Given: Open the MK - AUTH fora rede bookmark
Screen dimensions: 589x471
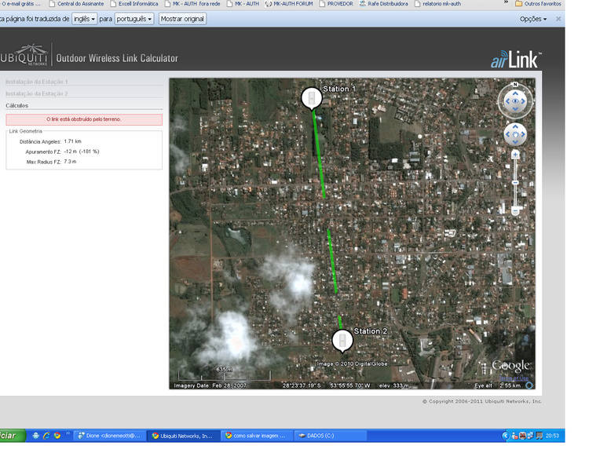Looking at the screenshot, I should click(x=192, y=4).
